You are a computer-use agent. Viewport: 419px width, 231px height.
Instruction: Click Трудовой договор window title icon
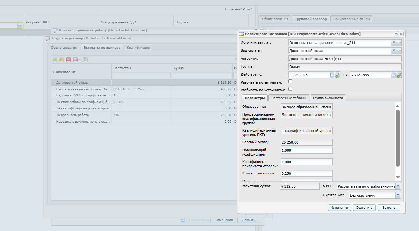47,38
